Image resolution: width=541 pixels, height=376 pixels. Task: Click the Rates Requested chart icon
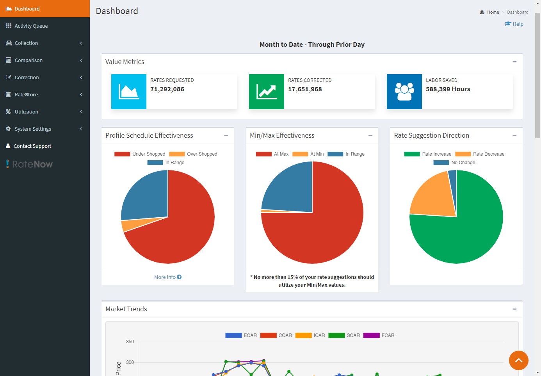[x=129, y=91]
